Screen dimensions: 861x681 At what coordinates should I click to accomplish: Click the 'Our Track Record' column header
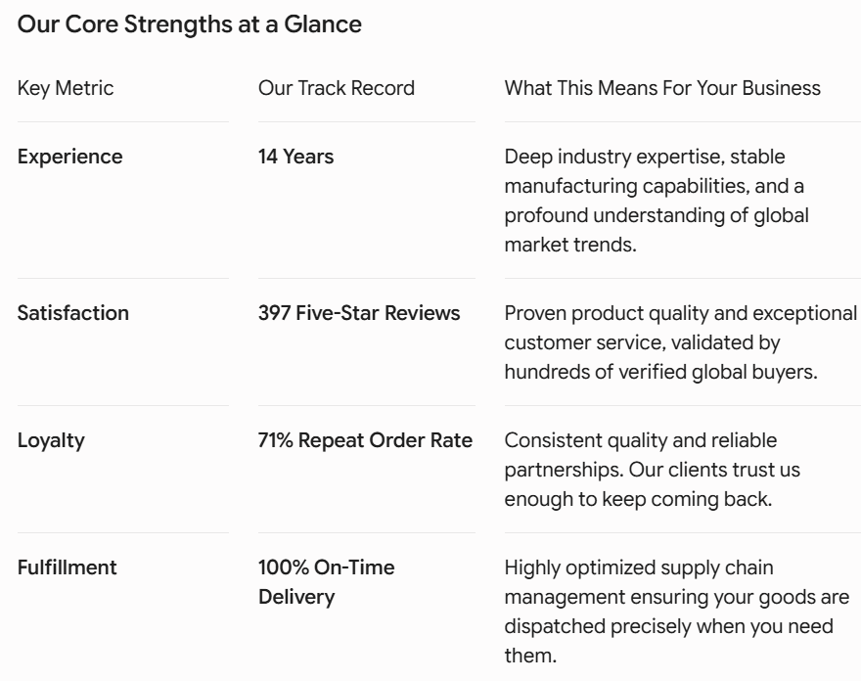point(336,88)
